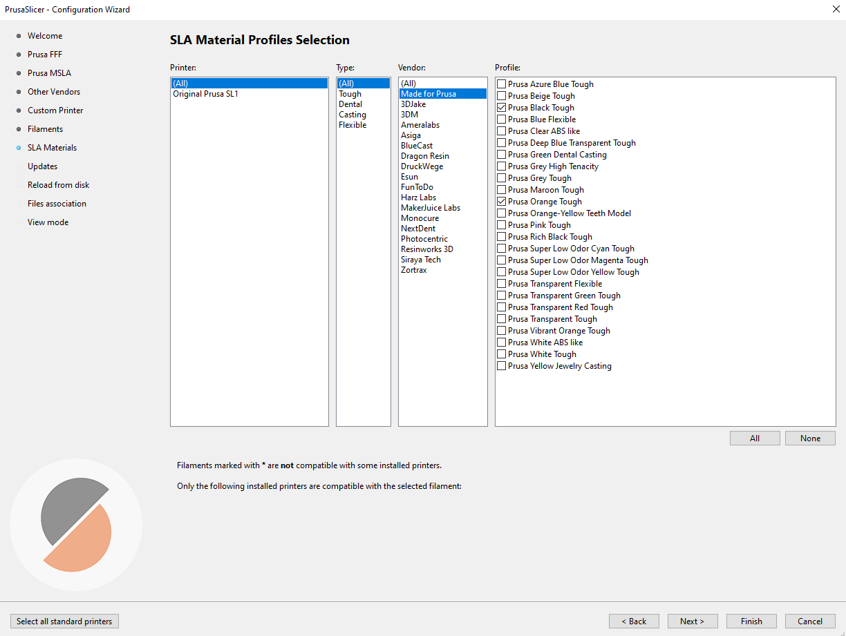Select Harz Labs vendor

443,197
